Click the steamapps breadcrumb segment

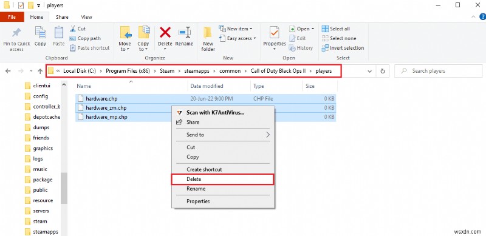(197, 71)
